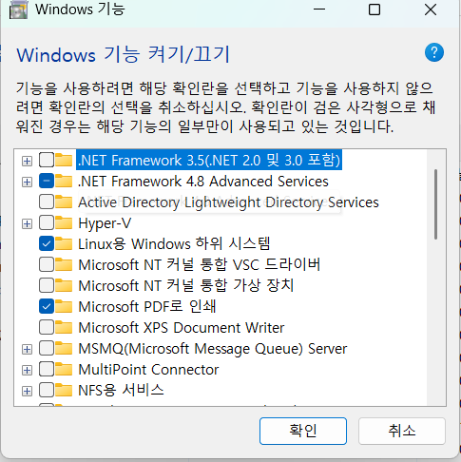Select Active Directory Lightweight Directory Services label
The height and width of the screenshot is (462, 461).
coord(228,202)
